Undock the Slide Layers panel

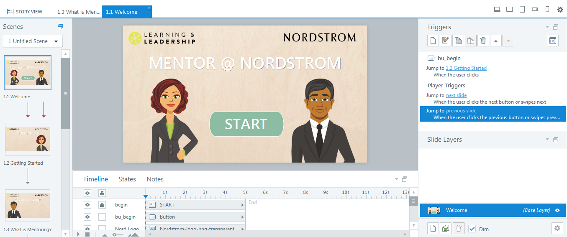pos(556,139)
